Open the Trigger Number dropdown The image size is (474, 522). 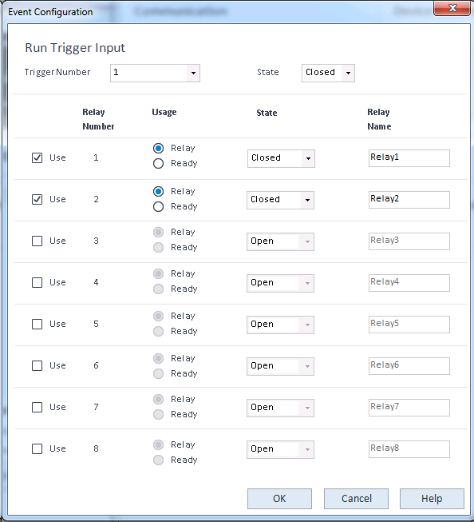click(x=155, y=73)
